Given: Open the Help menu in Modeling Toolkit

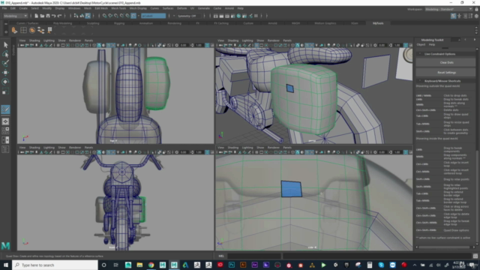Looking at the screenshot, I should pyautogui.click(x=432, y=45).
